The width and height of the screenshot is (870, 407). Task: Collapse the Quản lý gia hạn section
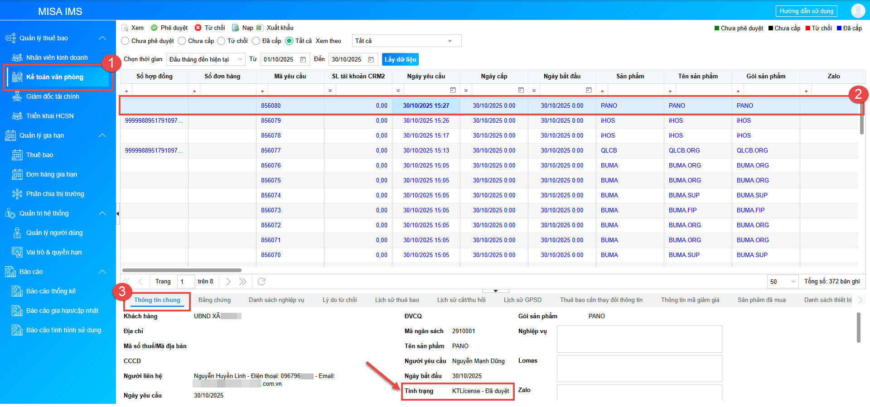click(x=102, y=135)
